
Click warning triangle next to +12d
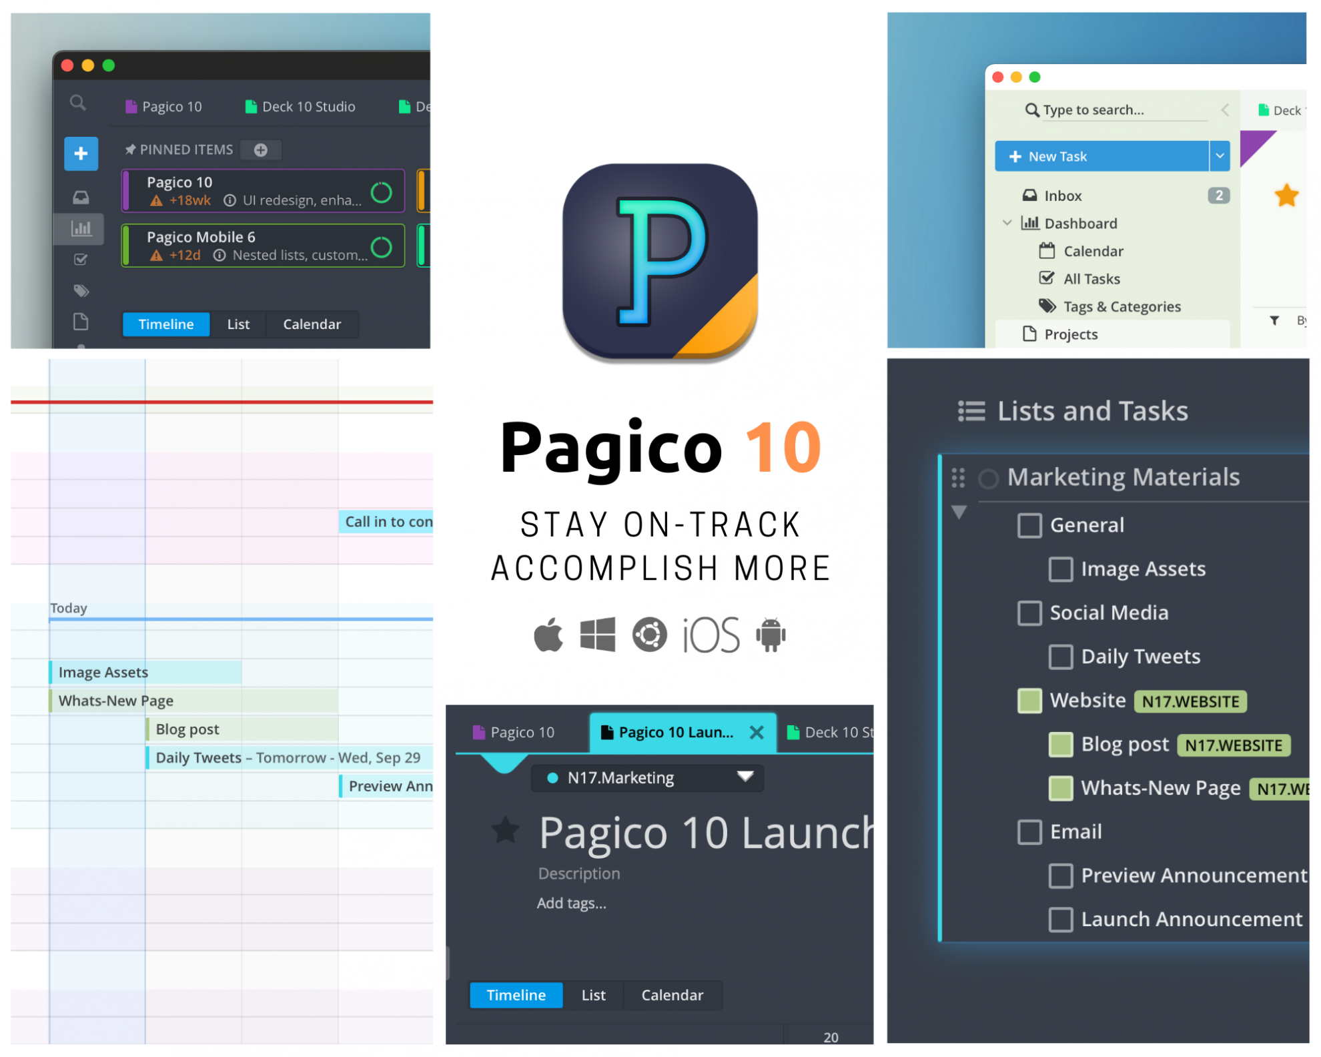coord(156,255)
